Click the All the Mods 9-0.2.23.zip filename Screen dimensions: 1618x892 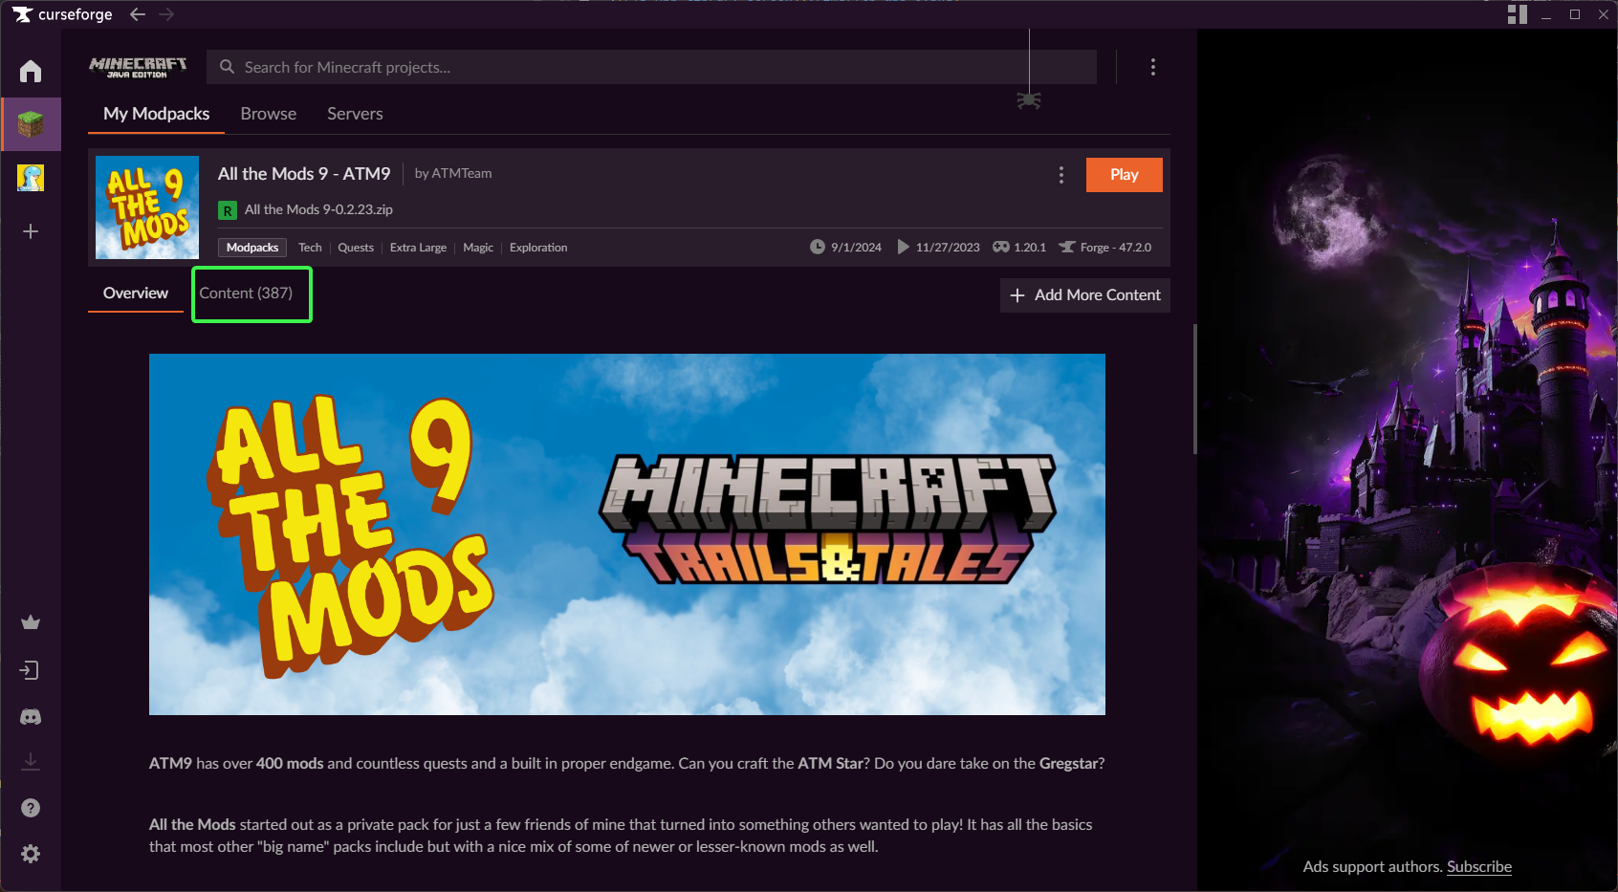[318, 210]
